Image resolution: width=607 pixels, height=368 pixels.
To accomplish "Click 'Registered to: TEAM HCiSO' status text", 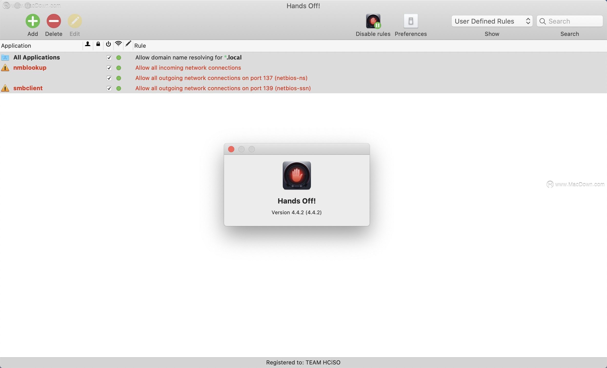I will (x=303, y=362).
